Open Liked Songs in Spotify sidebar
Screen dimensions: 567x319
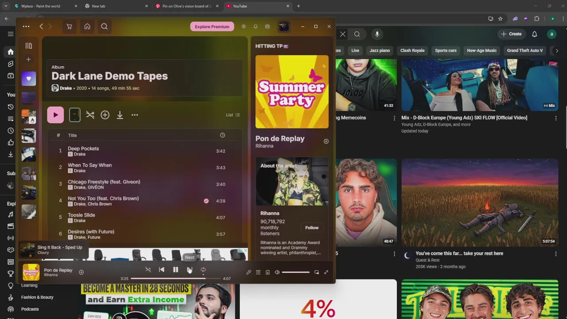coord(29,78)
